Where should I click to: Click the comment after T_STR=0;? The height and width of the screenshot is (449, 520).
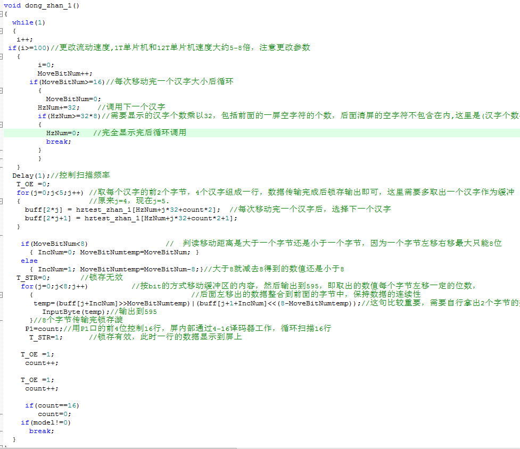102,277
